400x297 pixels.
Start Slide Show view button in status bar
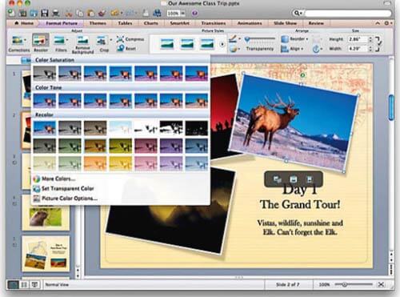pos(34,284)
